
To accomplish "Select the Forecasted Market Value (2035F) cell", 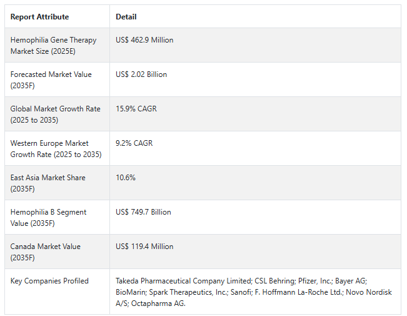I will (57, 79).
